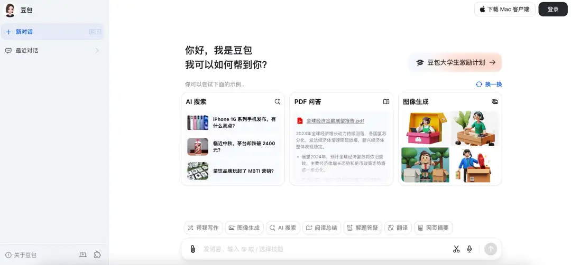
Task: Select the boy among trees and boxes image
Action: coord(425,165)
